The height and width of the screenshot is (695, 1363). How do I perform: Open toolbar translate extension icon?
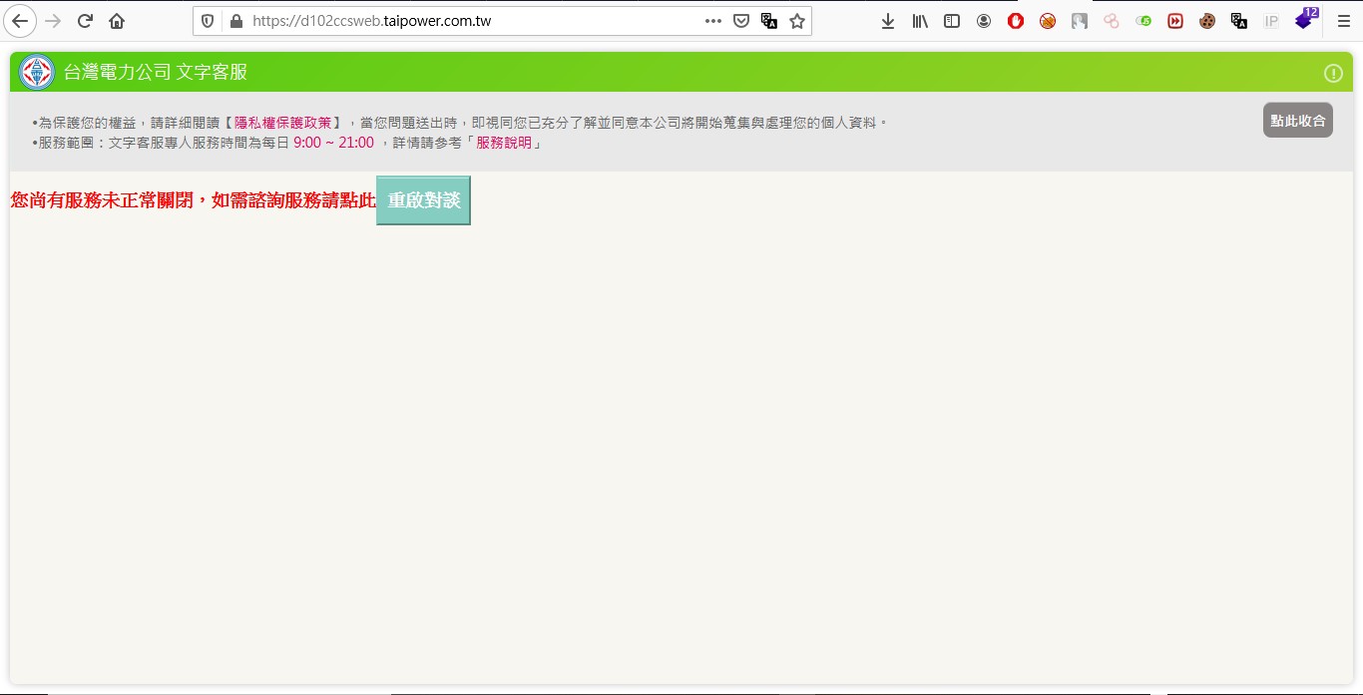point(1239,21)
